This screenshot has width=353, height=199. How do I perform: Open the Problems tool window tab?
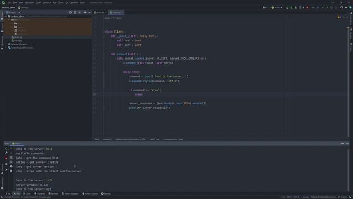click(39, 193)
